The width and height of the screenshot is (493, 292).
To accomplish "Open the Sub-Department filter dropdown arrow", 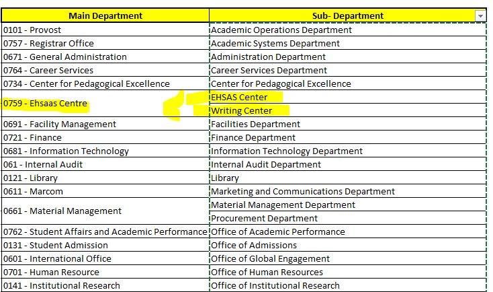I will (x=480, y=16).
